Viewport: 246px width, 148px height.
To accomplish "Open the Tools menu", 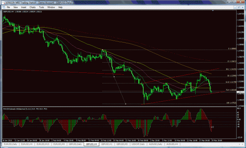I will click(x=41, y=7).
